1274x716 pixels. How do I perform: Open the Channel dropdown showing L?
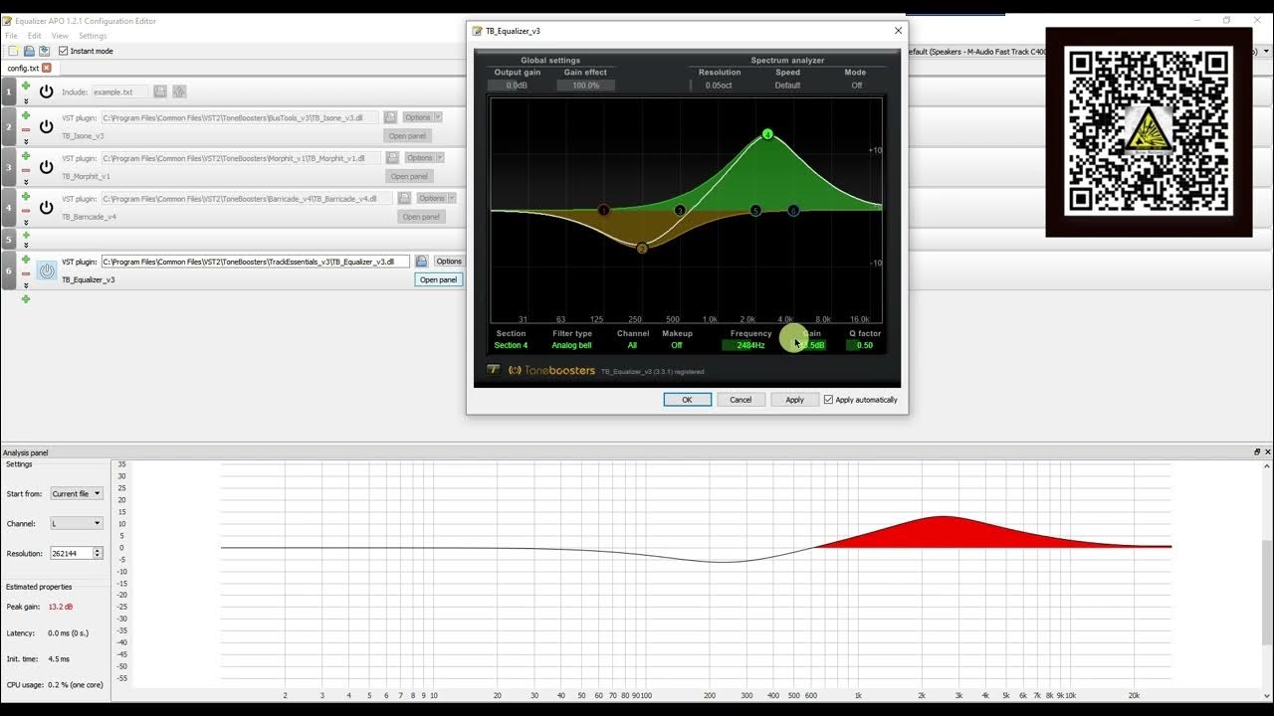point(77,523)
